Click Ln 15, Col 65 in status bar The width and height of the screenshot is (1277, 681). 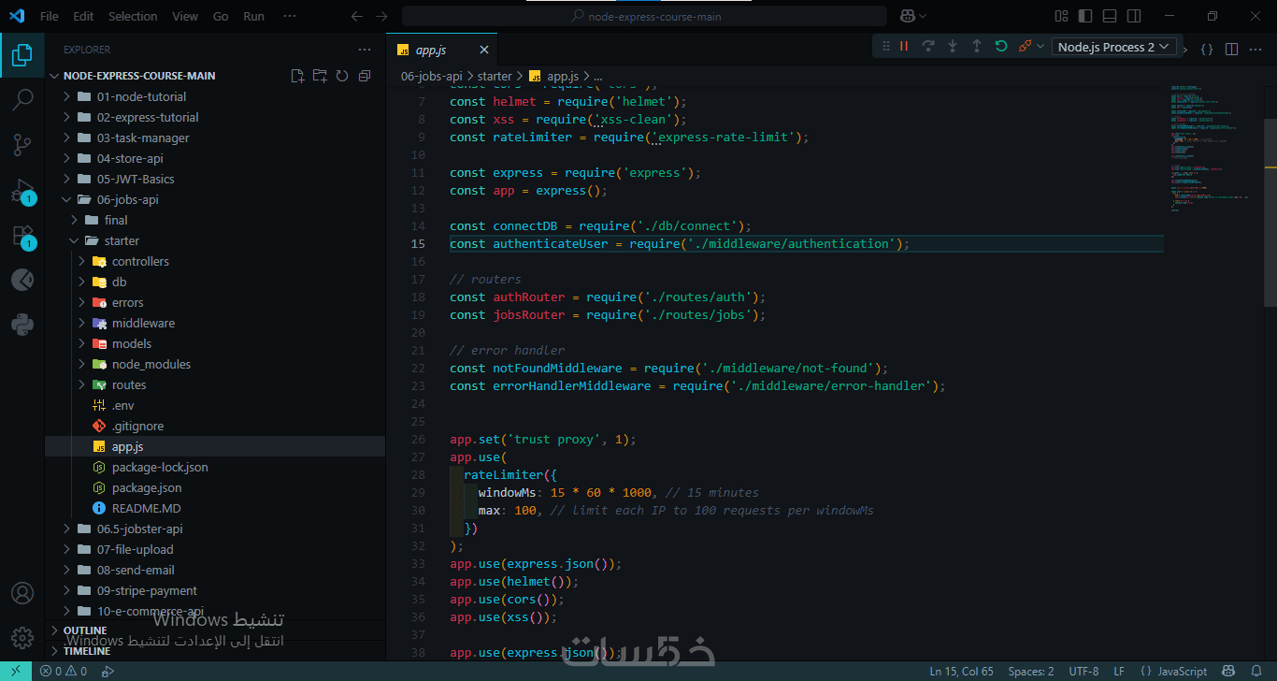pyautogui.click(x=961, y=671)
